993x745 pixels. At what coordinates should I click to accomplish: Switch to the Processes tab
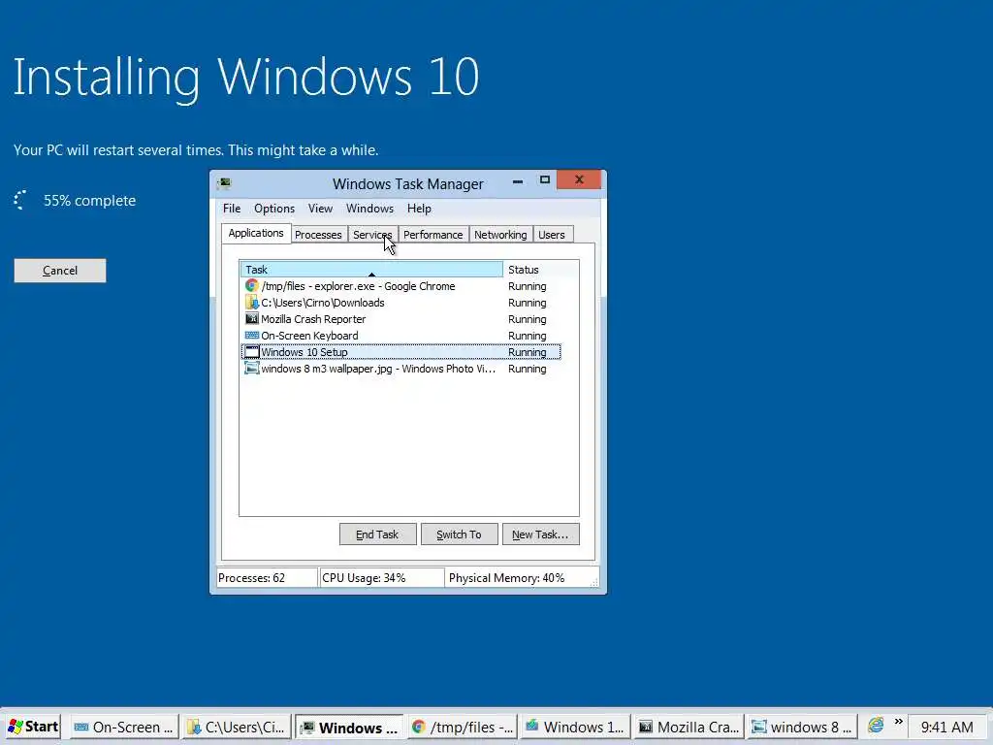tap(318, 235)
